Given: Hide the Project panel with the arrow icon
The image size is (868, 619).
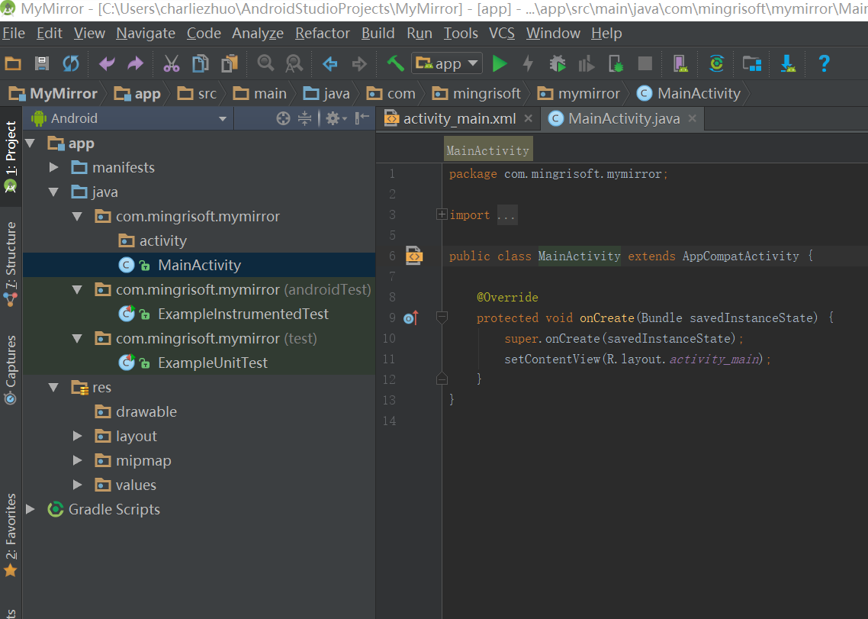Looking at the screenshot, I should click(x=362, y=118).
